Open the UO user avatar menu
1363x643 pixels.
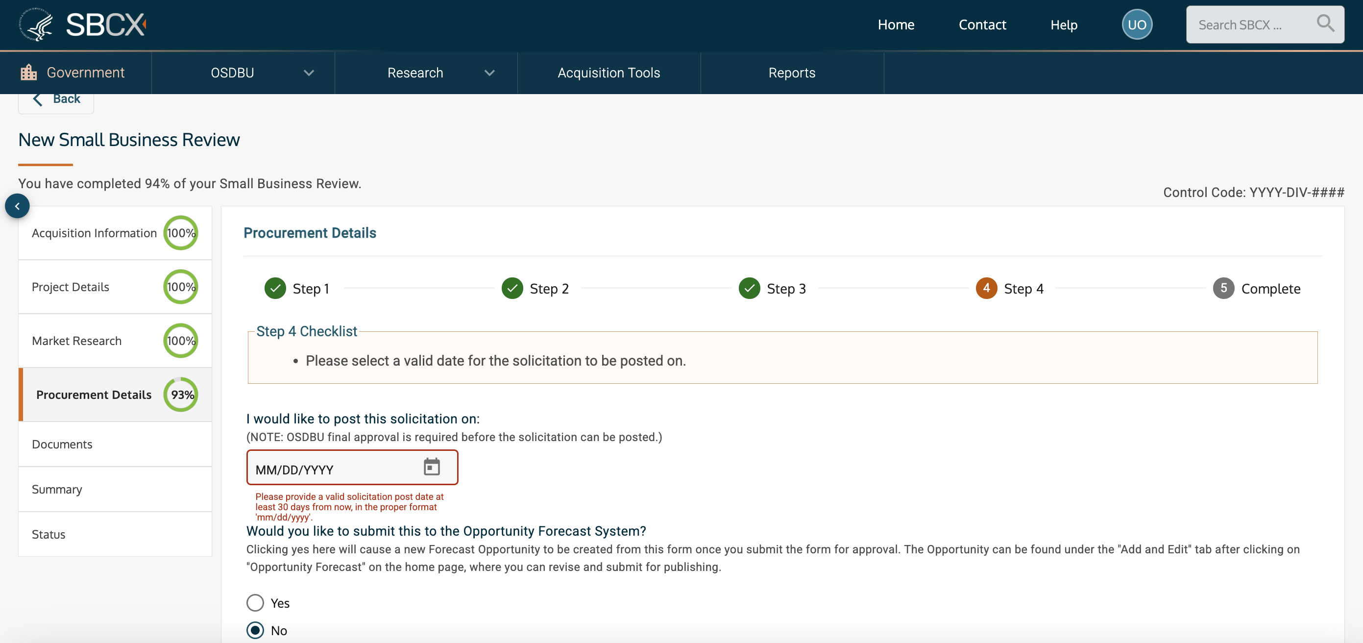click(1137, 25)
